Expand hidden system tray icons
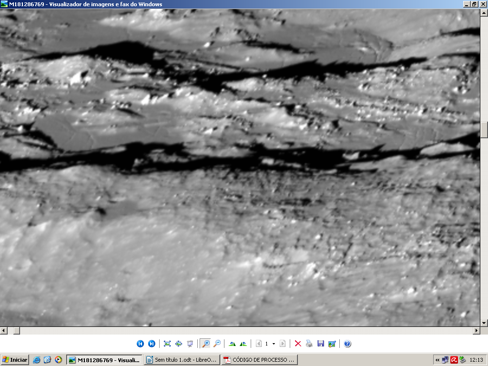The image size is (488, 366). point(437,360)
